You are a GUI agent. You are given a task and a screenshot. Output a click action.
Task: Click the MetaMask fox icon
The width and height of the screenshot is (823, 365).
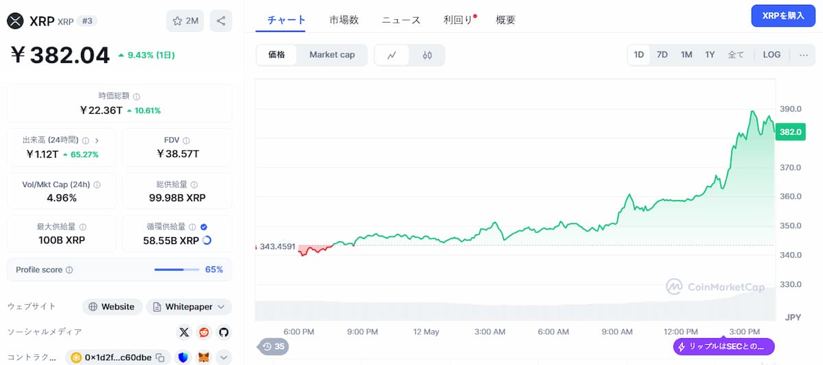point(204,357)
